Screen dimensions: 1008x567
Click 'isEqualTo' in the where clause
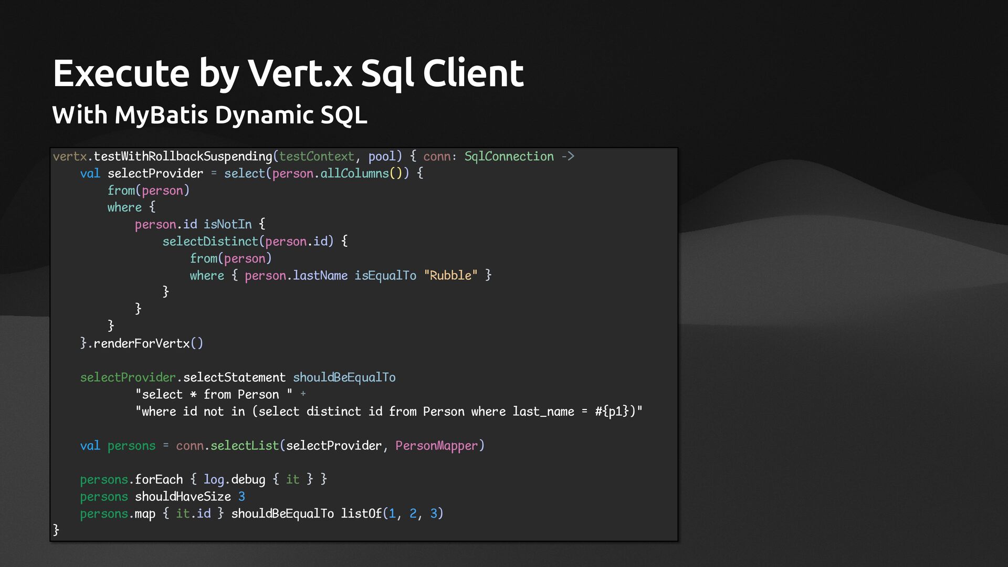click(385, 276)
